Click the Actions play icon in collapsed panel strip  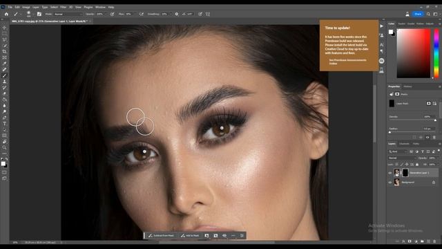(x=382, y=26)
